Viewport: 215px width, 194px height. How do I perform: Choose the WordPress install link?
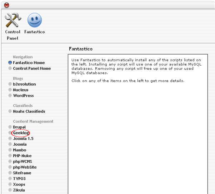pyautogui.click(x=23, y=96)
